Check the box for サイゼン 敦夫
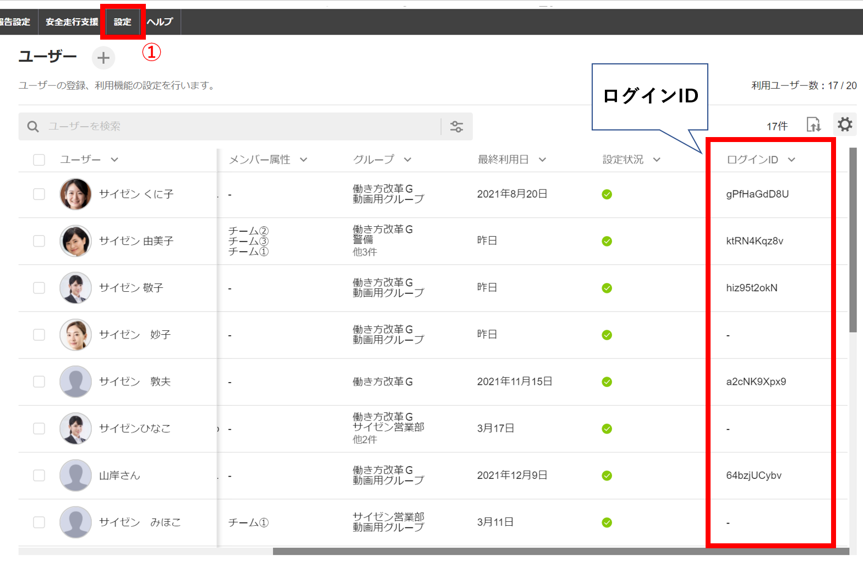The image size is (863, 567). pyautogui.click(x=39, y=381)
